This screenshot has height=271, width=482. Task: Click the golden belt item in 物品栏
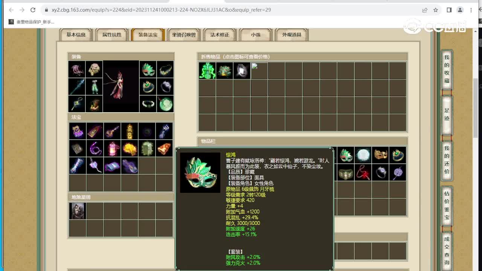(x=346, y=172)
